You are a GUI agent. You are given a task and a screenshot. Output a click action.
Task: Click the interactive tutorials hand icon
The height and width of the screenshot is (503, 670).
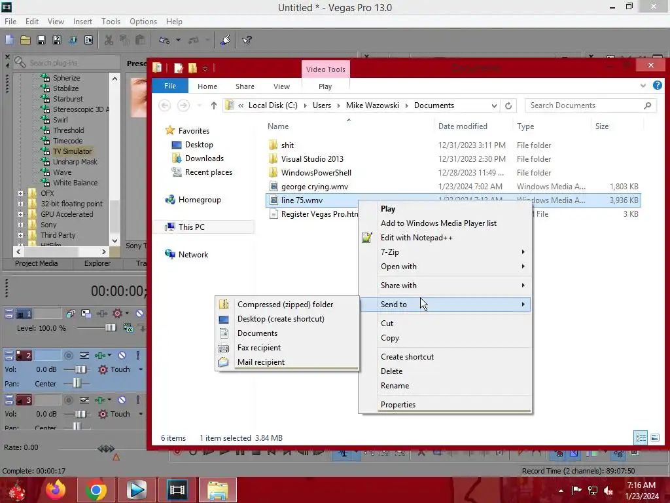pyautogui.click(x=226, y=40)
